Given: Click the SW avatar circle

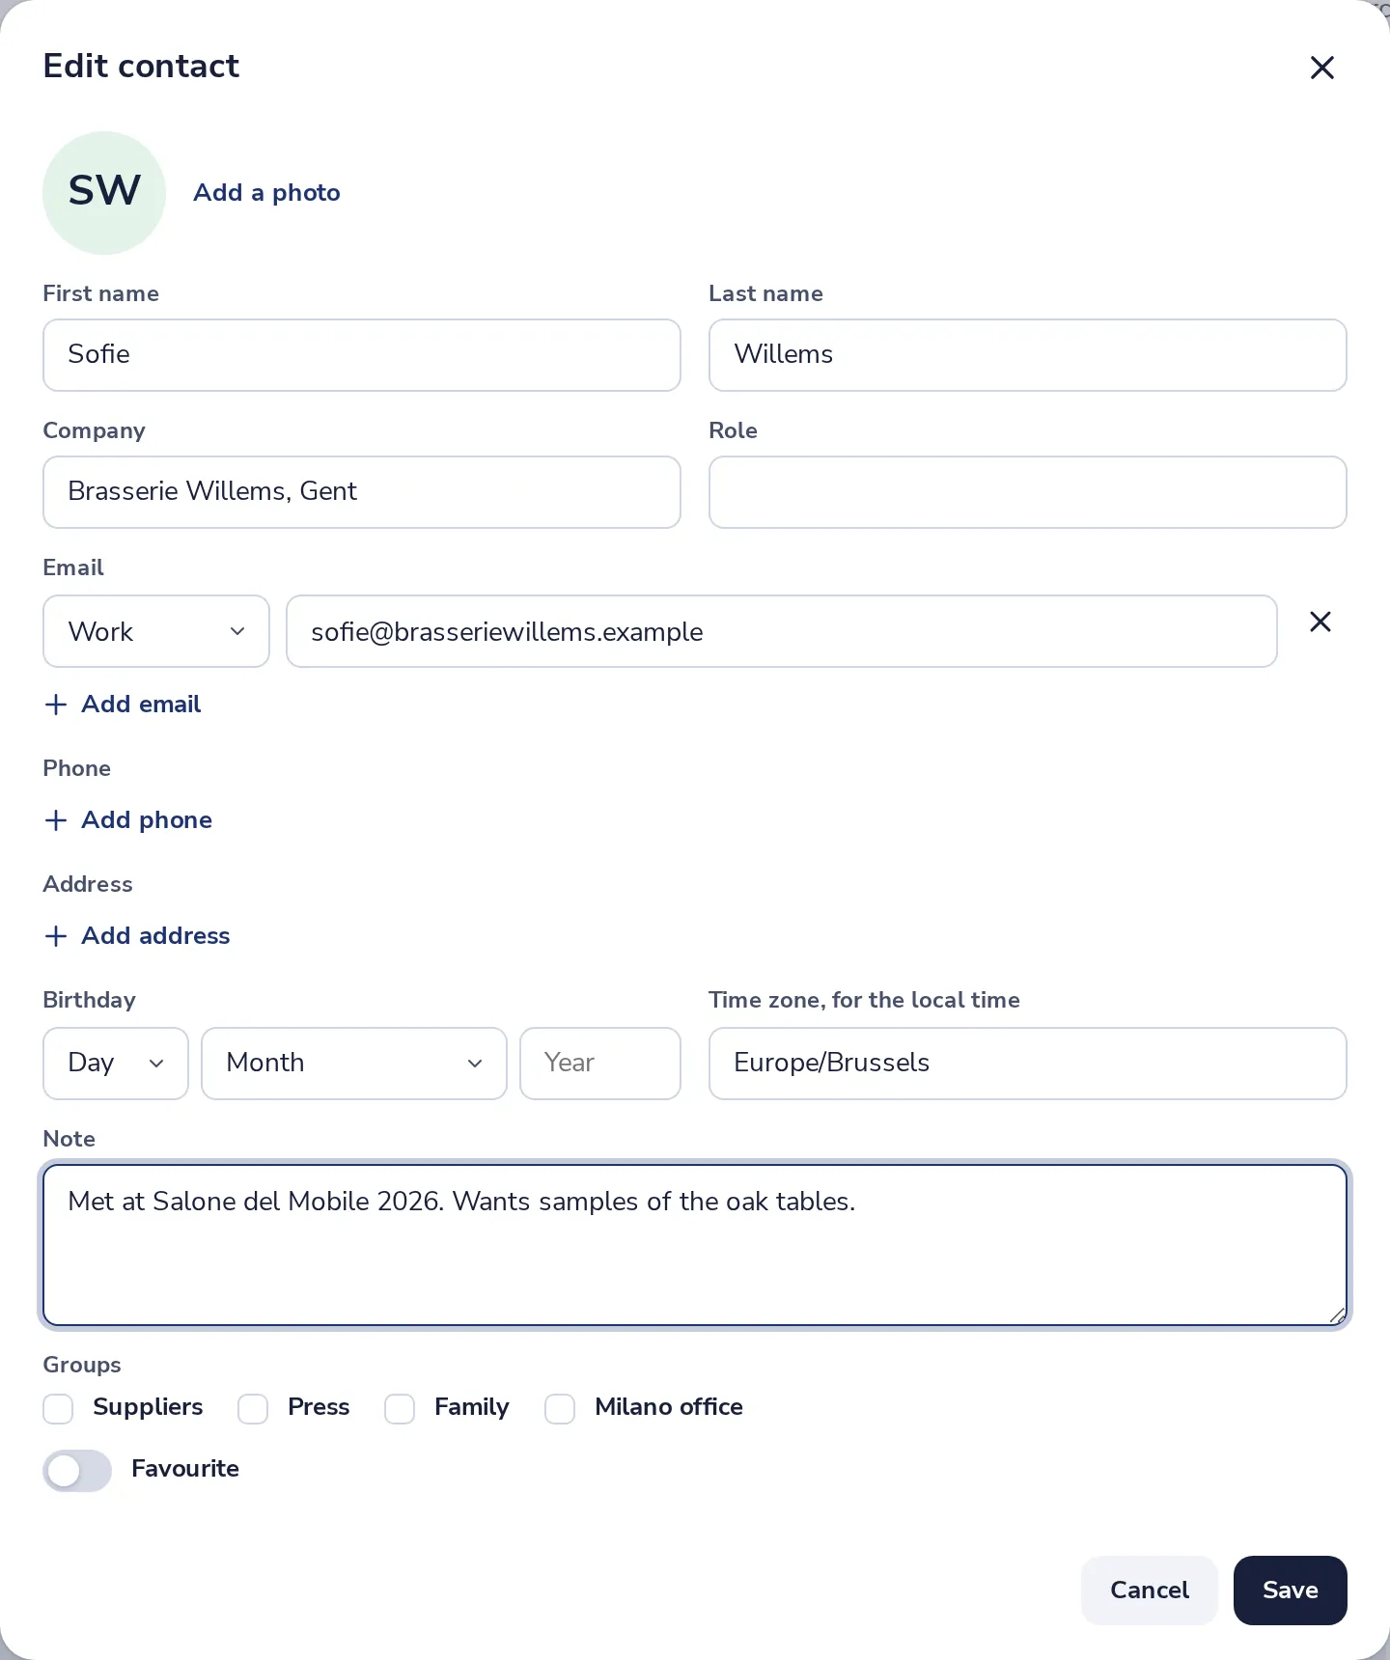Looking at the screenshot, I should 104,193.
